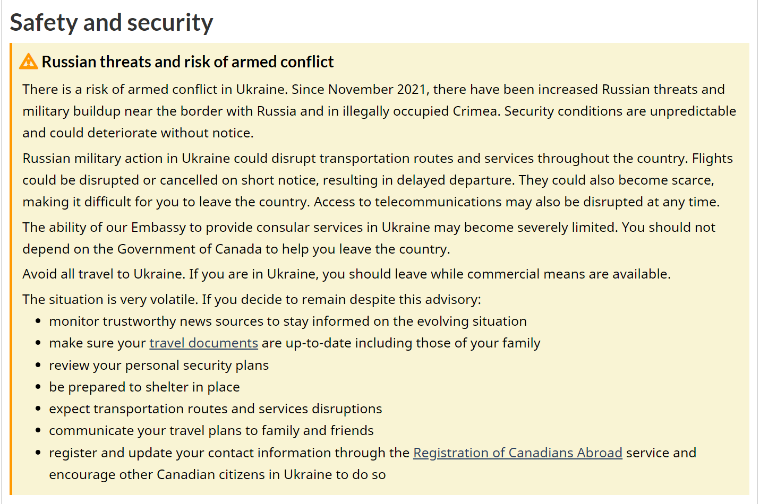760x504 pixels.
Task: Click the paragraph about Embassy consular services
Action: point(369,238)
